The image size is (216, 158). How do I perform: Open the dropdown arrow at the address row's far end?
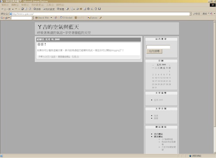215,14
